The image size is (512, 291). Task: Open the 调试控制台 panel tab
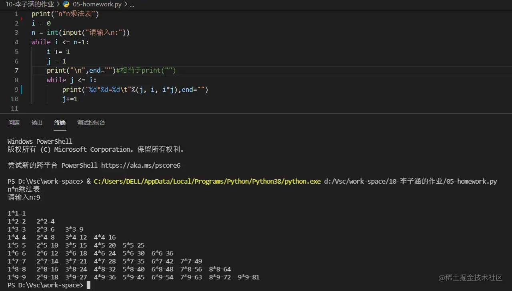coord(91,123)
